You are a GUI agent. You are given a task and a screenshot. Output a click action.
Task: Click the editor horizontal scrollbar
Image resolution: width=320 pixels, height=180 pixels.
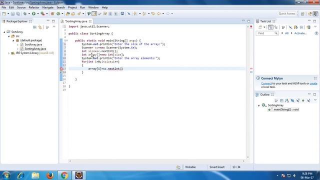(156, 161)
